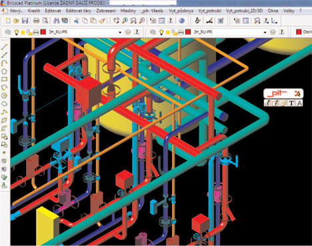
Task: Click the Print icon in top toolbar
Action: pyautogui.click(x=36, y=21)
